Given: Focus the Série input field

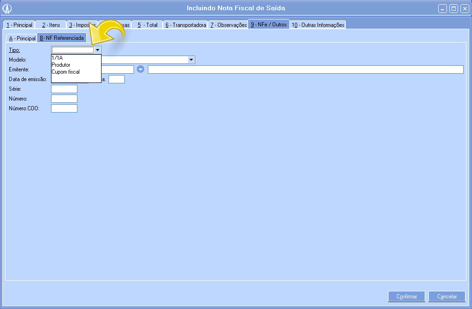Looking at the screenshot, I should pyautogui.click(x=64, y=89).
